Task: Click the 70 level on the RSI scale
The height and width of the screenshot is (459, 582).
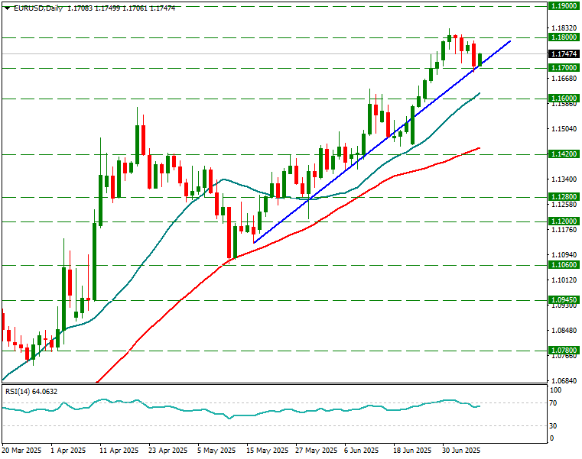Action: pyautogui.click(x=553, y=403)
